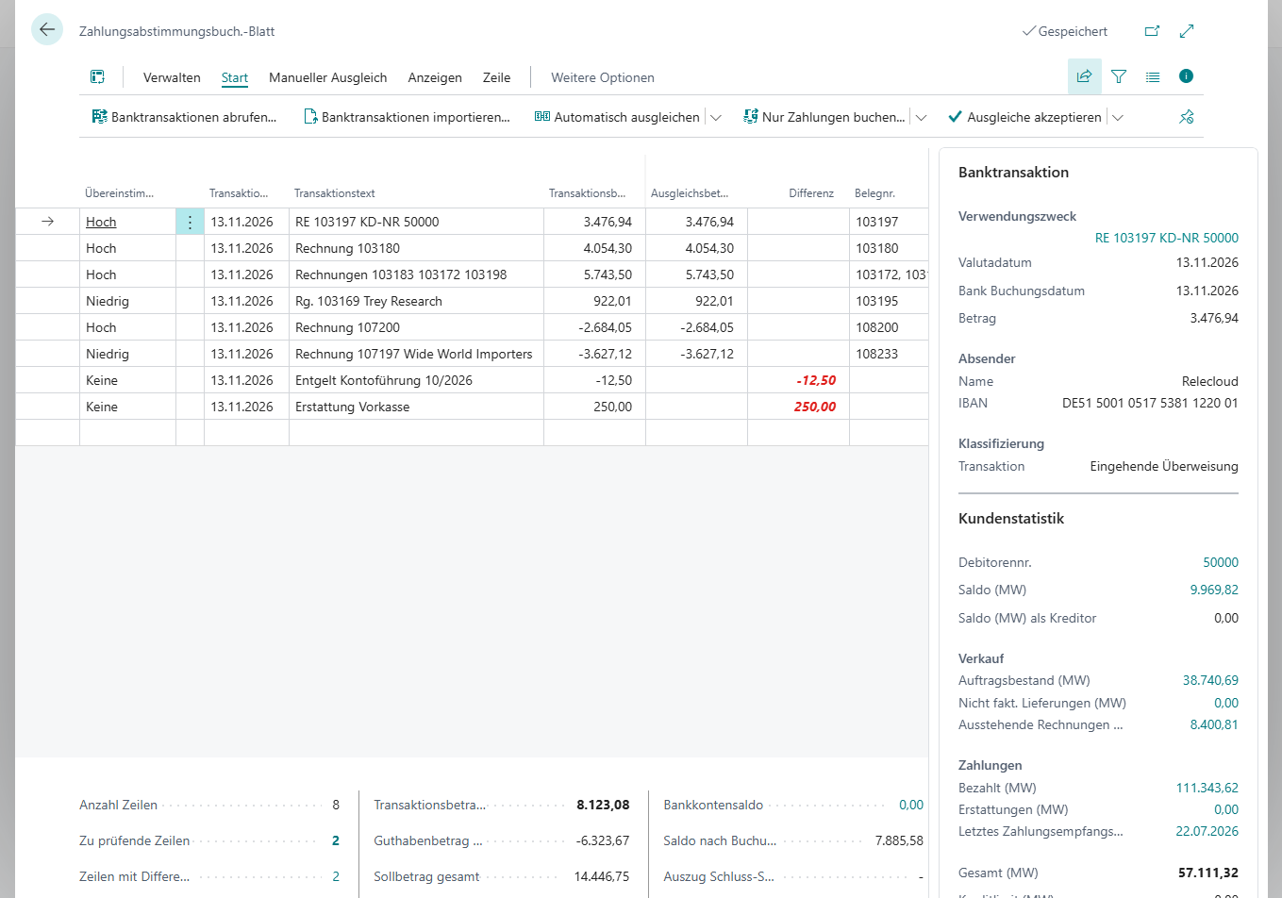Screen dimensions: 1282x898
Task: Click Letztes Zahlungsempfangsdatum 22.07.2026
Action: coord(1207,832)
